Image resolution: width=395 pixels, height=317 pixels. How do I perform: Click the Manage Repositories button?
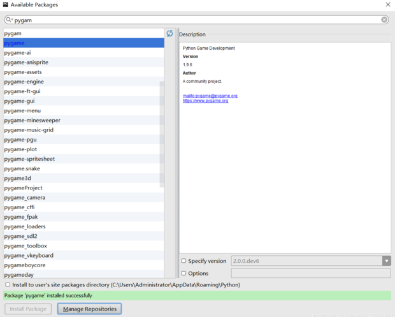[x=89, y=309]
